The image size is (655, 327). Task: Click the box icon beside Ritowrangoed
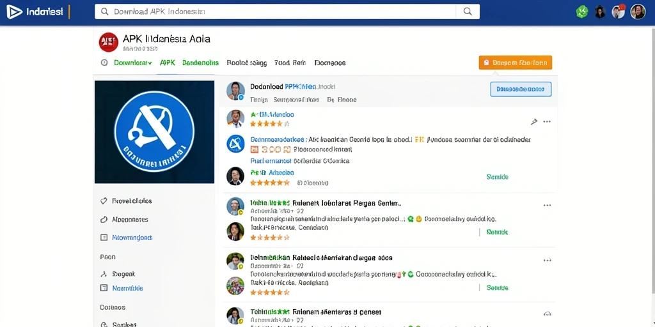tap(104, 238)
